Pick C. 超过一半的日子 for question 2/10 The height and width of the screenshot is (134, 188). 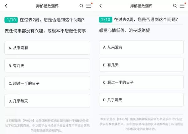[141, 82]
